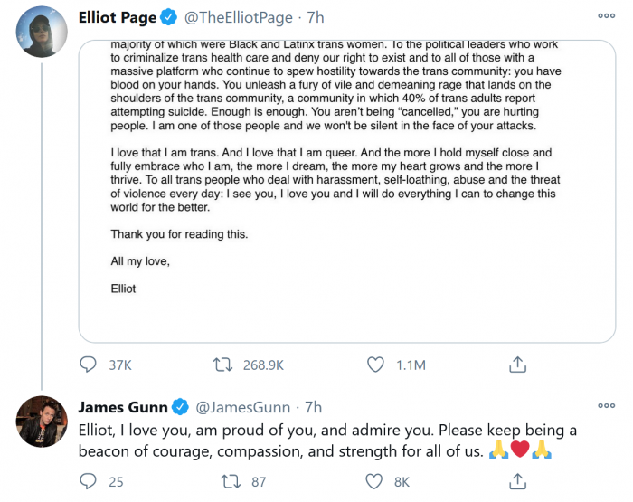Open more options on James Gunn's tweet
633x502 pixels.
[607, 407]
